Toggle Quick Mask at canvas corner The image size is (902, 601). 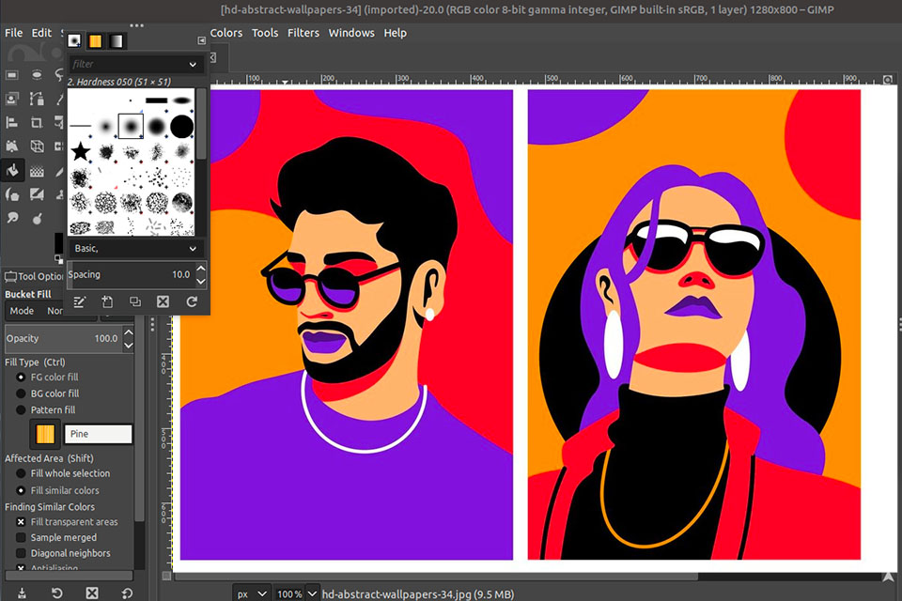[166, 576]
